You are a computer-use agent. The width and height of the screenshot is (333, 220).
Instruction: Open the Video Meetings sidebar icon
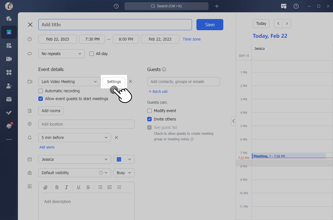click(x=9, y=59)
